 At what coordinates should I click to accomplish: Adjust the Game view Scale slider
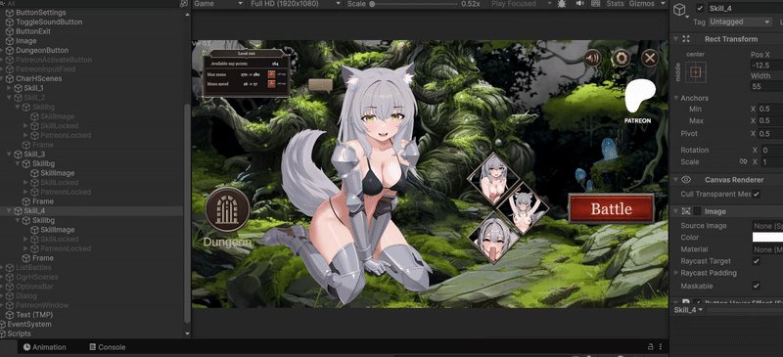click(413, 4)
